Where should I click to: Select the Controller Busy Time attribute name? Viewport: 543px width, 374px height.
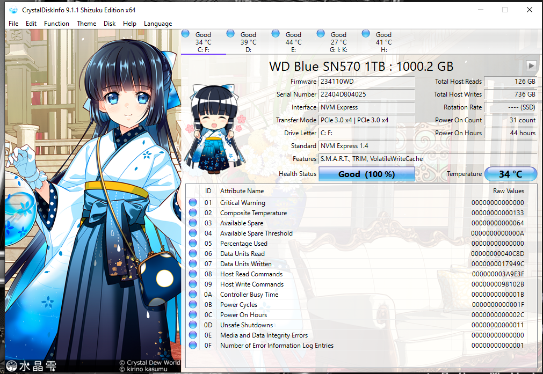[249, 295]
